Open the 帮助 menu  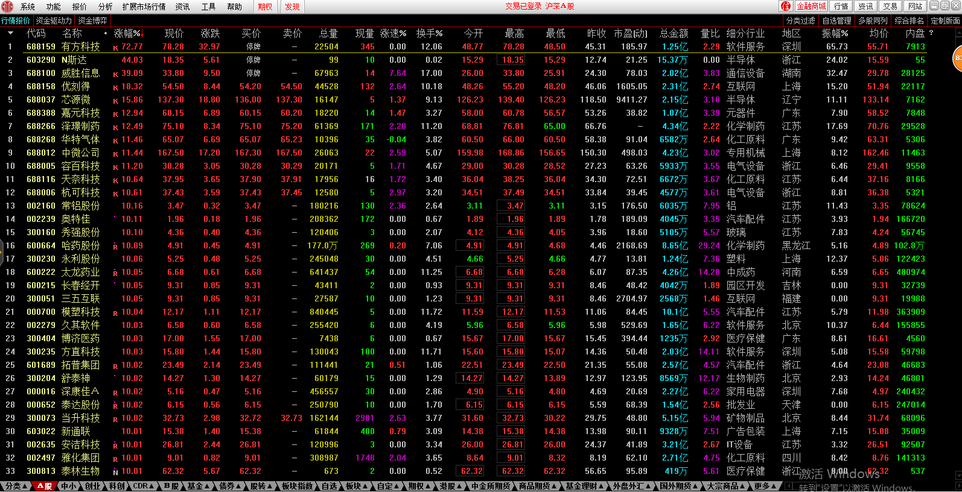(x=235, y=7)
